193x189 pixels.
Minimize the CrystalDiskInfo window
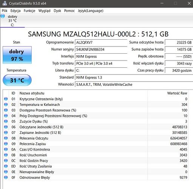coord(162,3)
